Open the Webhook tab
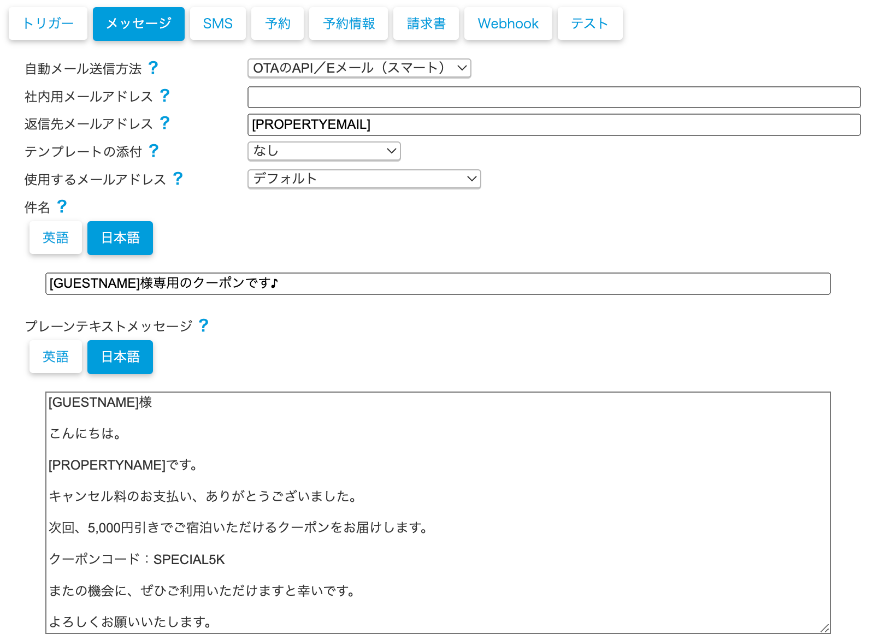The image size is (885, 640). click(x=508, y=23)
